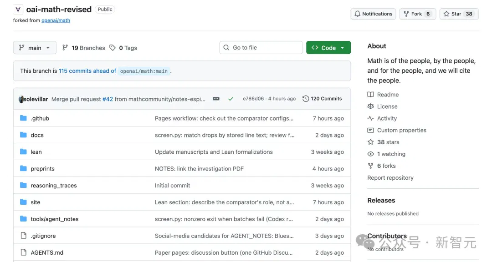
Task: Click the branch icon beside 19 Branches
Action: point(65,48)
